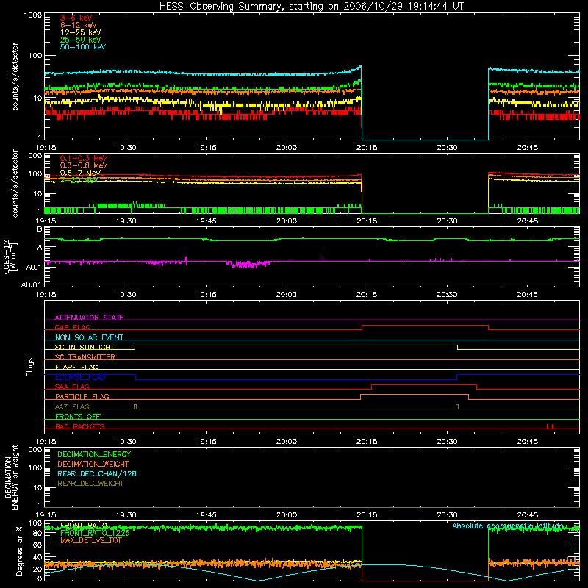This screenshot has height=588, width=588.
Task: Click counts/s/detector axis title of MeV panel
Action: tap(15, 183)
